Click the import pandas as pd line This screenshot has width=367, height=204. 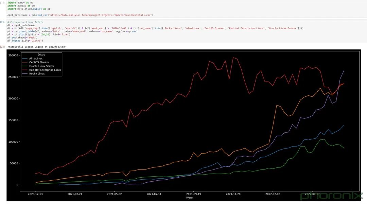tap(21, 6)
